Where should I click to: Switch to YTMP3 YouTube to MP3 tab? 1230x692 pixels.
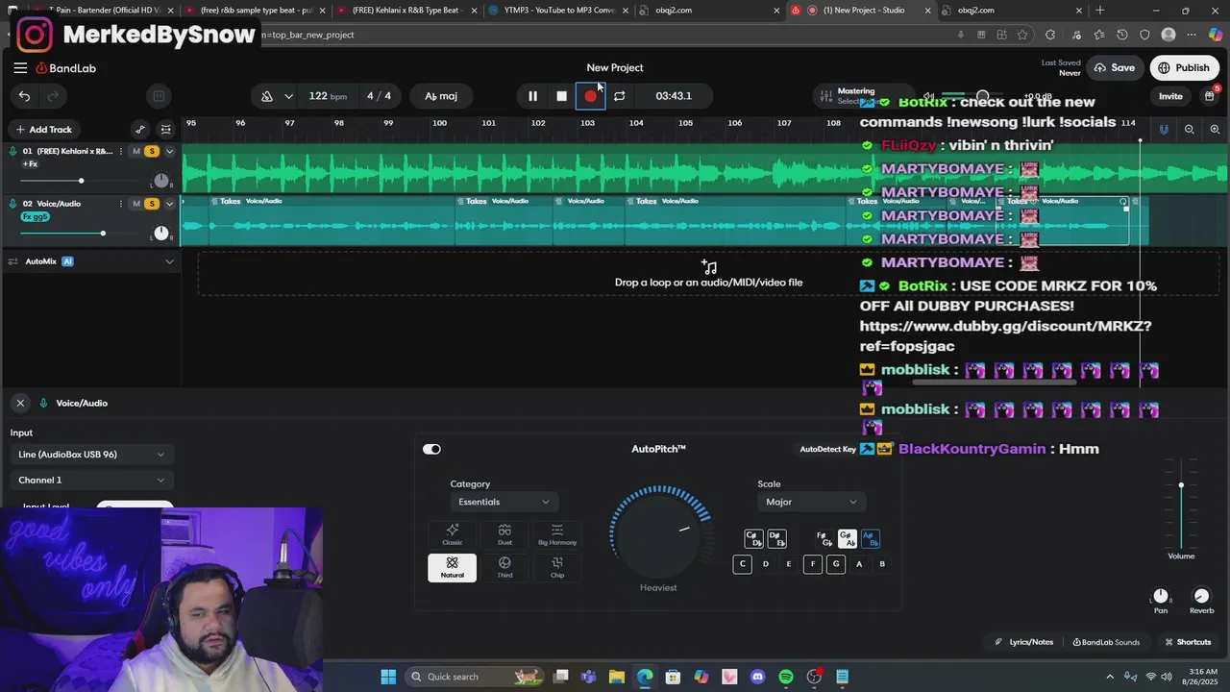pos(557,11)
